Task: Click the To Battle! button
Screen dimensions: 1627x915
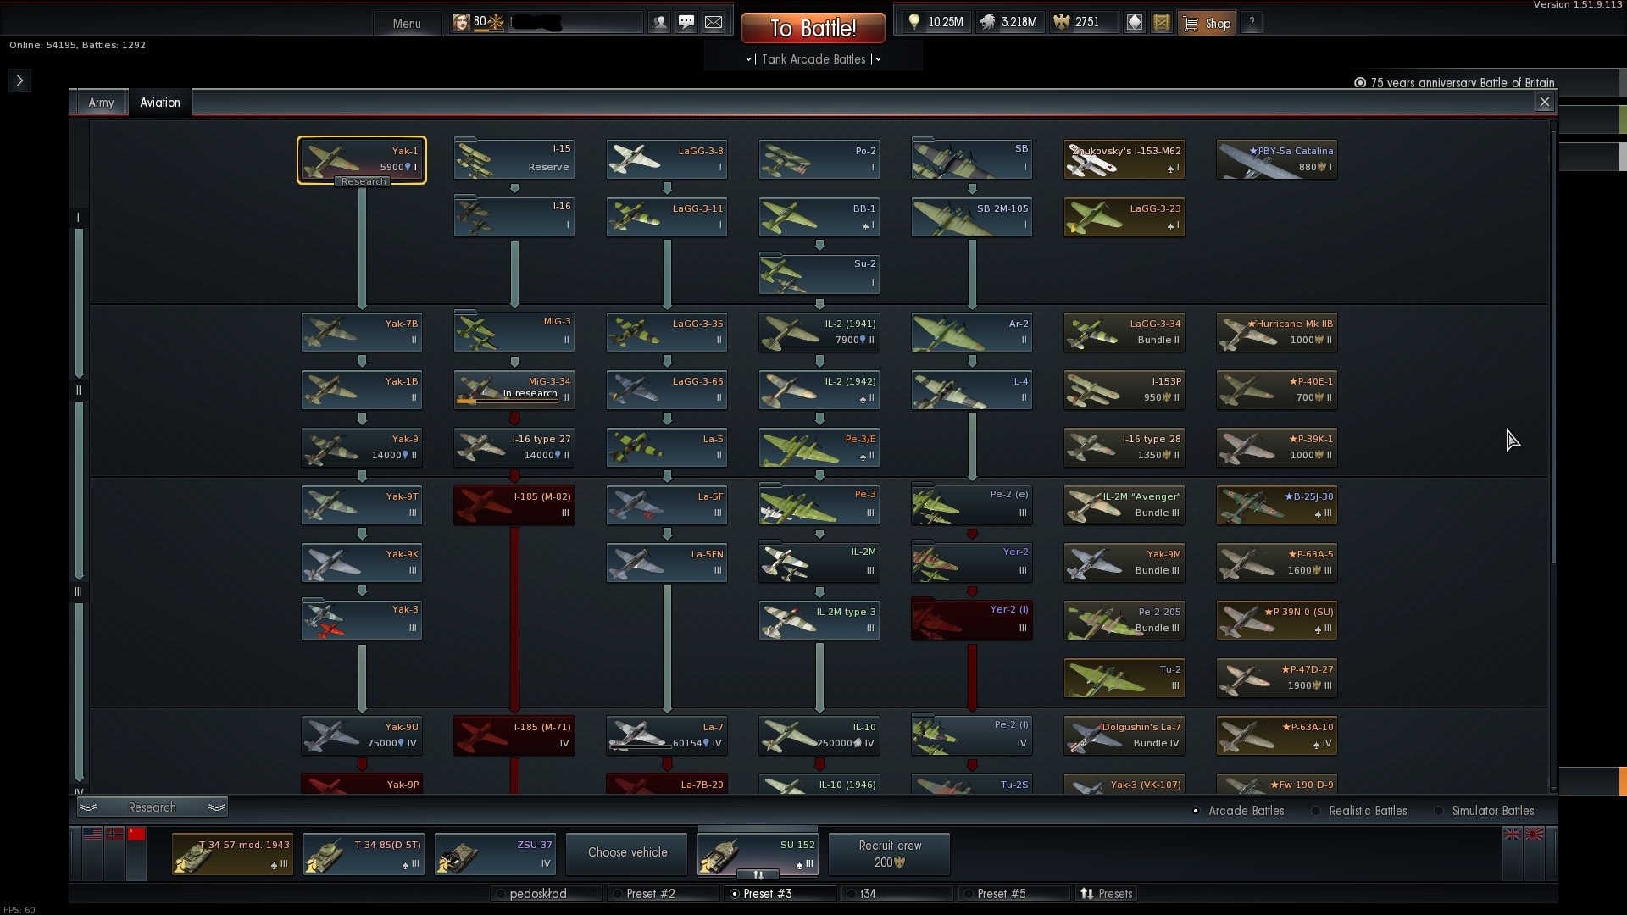Action: (x=813, y=28)
